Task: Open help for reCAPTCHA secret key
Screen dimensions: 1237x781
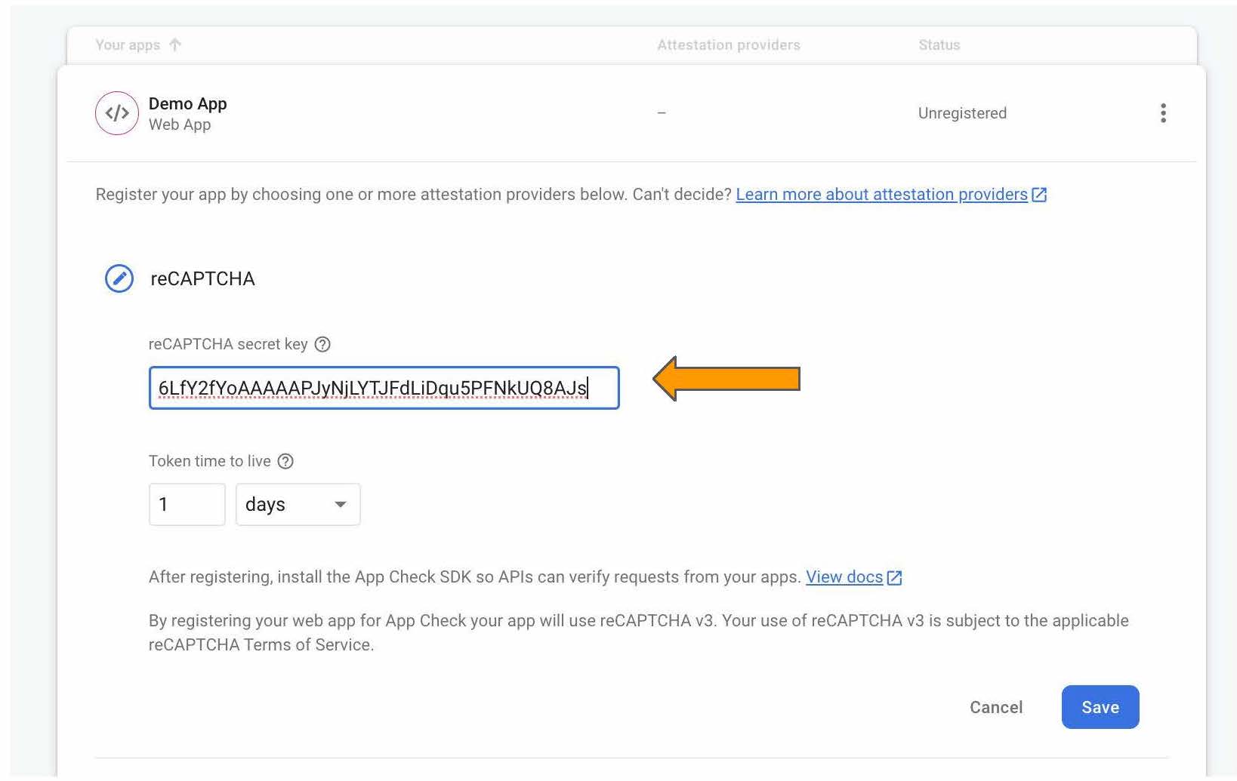Action: tap(322, 344)
